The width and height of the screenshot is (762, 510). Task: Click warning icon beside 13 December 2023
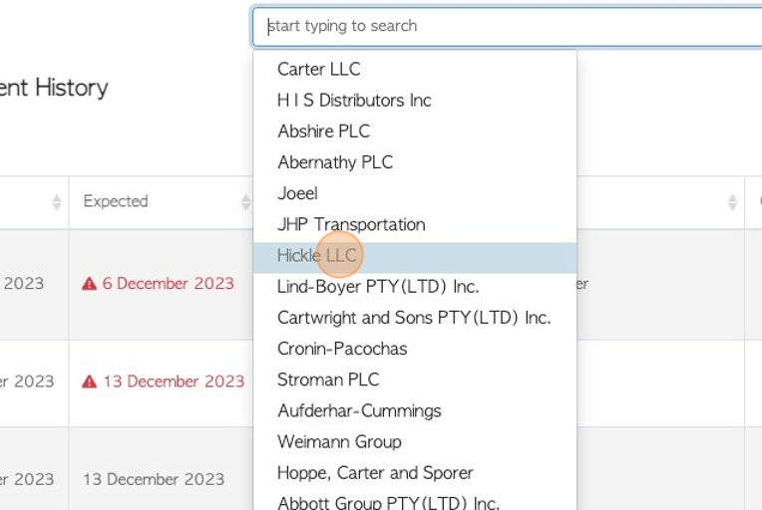[90, 382]
